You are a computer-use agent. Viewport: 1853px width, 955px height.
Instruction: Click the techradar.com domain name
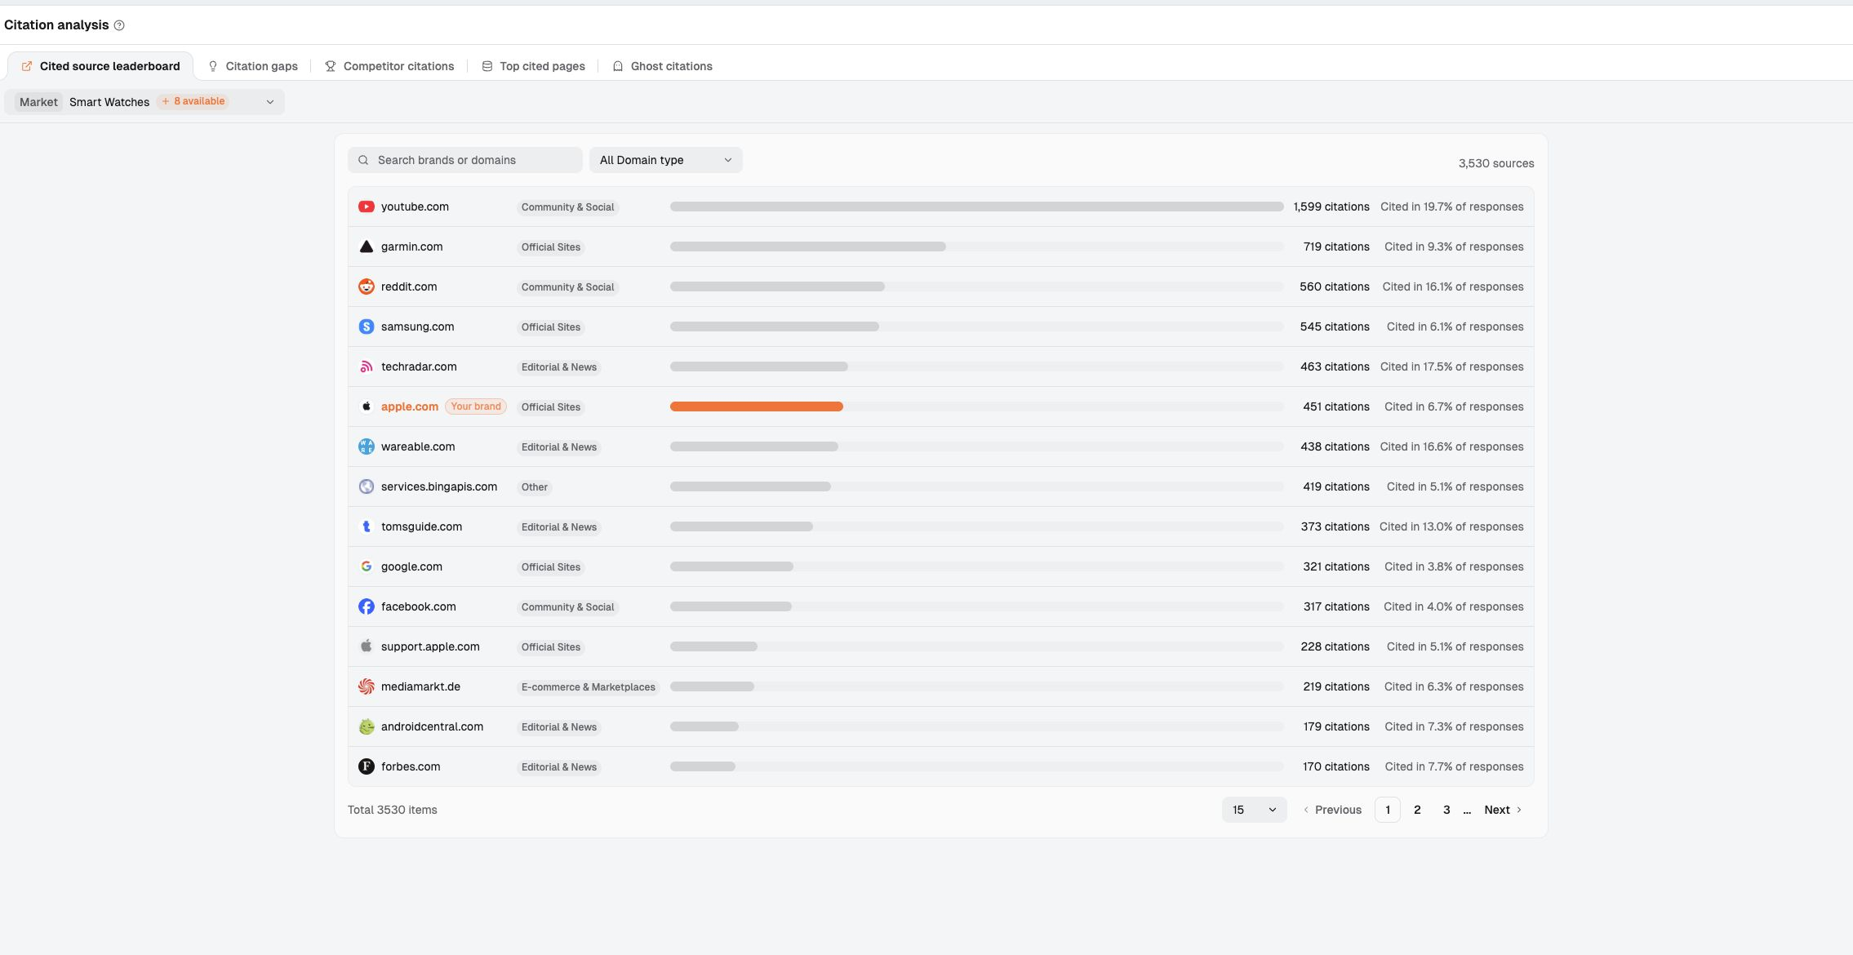click(x=419, y=366)
